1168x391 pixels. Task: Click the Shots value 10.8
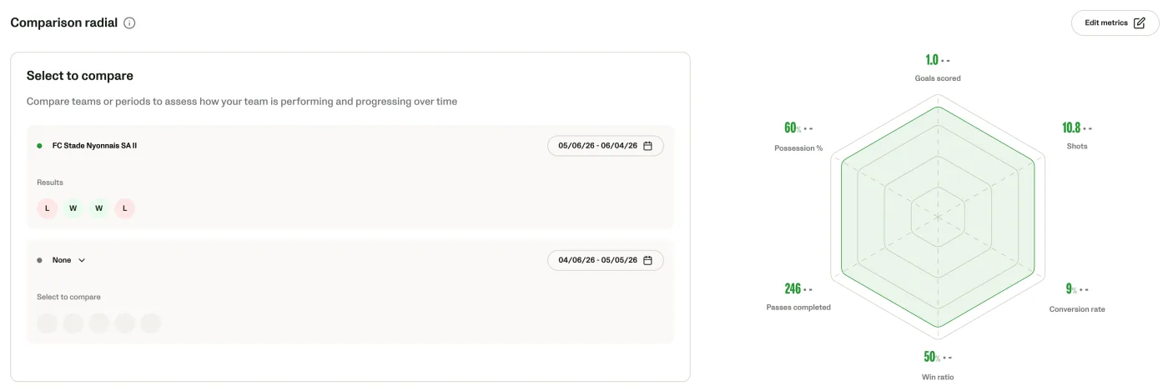click(1071, 128)
